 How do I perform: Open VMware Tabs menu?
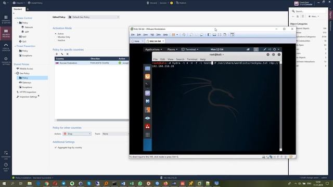tap(158, 35)
